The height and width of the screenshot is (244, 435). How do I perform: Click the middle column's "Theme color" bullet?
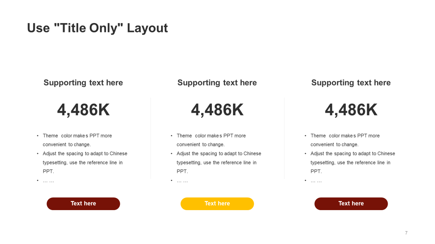click(211, 140)
